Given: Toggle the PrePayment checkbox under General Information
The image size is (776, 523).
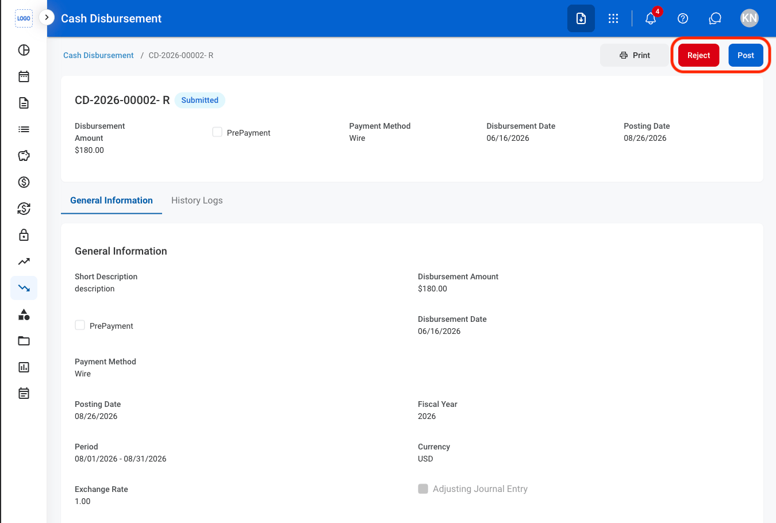Looking at the screenshot, I should point(80,325).
